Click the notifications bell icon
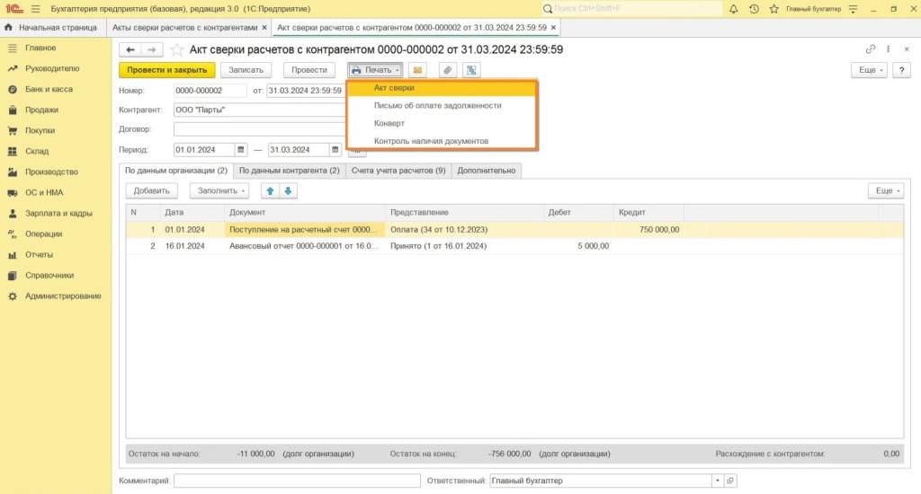 (734, 9)
